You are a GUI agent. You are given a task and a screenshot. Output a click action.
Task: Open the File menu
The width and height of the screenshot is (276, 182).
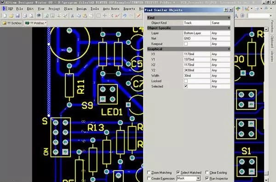[19, 9]
